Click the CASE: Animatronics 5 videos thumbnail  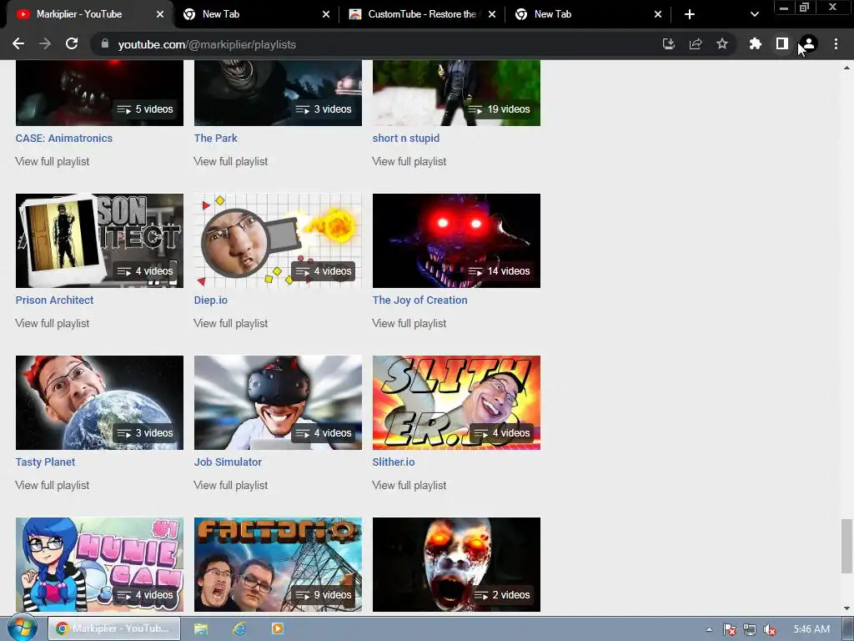[100, 93]
